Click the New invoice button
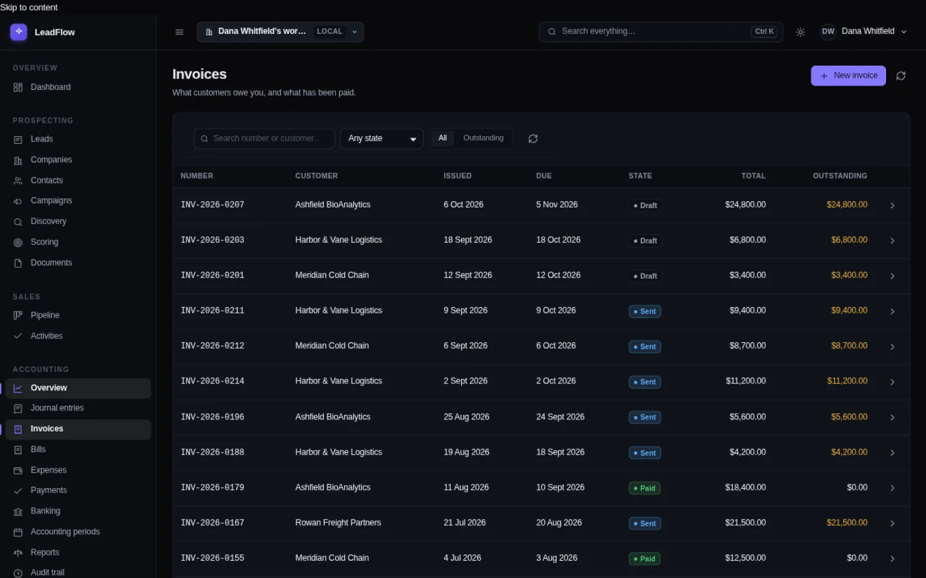 tap(848, 76)
